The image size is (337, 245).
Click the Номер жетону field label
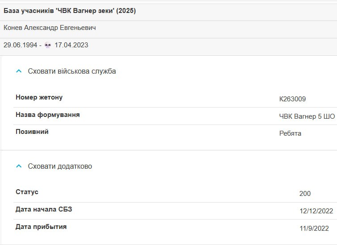[x=39, y=97]
